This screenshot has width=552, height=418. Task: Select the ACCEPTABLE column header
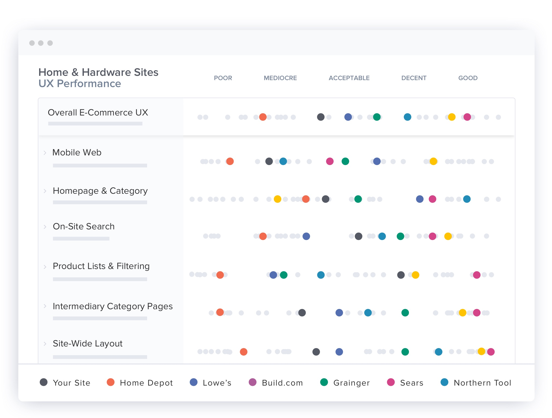pos(349,78)
